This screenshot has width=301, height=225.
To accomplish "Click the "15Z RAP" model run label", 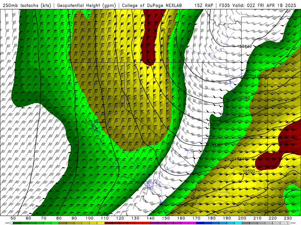I will (204, 5).
